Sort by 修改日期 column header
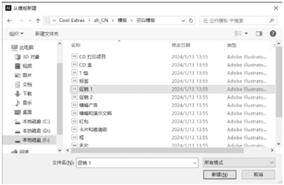Image resolution: width=284 pixels, height=185 pixels. tap(181, 45)
